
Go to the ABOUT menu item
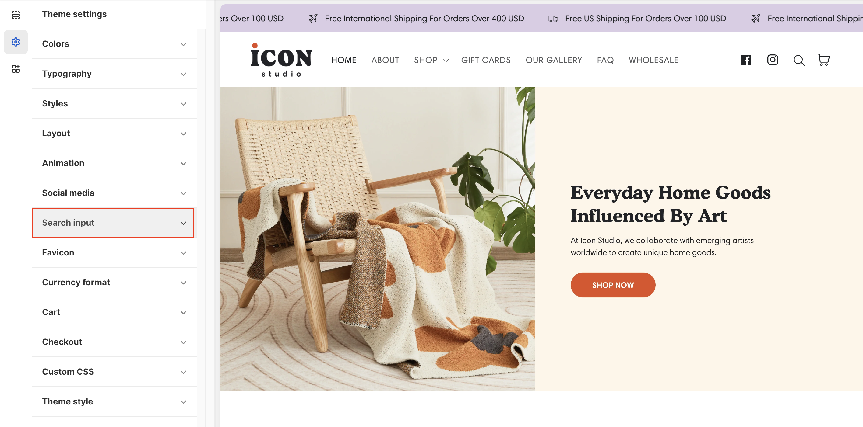tap(385, 60)
